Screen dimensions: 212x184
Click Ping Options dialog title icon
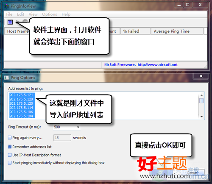pyautogui.click(x=6, y=78)
